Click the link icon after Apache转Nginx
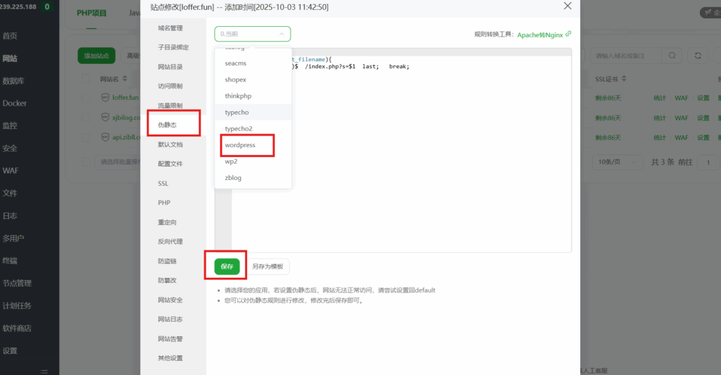The image size is (721, 375). click(x=568, y=34)
